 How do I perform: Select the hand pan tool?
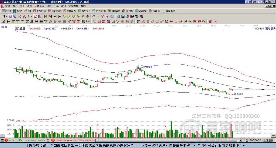(93, 16)
